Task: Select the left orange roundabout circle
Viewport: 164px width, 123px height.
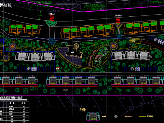Action: point(13,46)
